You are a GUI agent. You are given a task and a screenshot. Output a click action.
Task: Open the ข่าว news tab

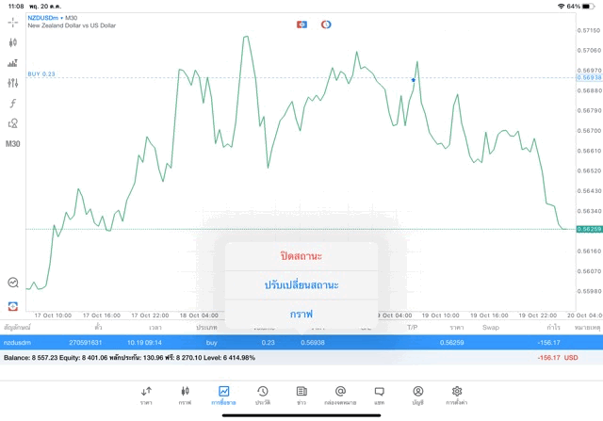(301, 396)
